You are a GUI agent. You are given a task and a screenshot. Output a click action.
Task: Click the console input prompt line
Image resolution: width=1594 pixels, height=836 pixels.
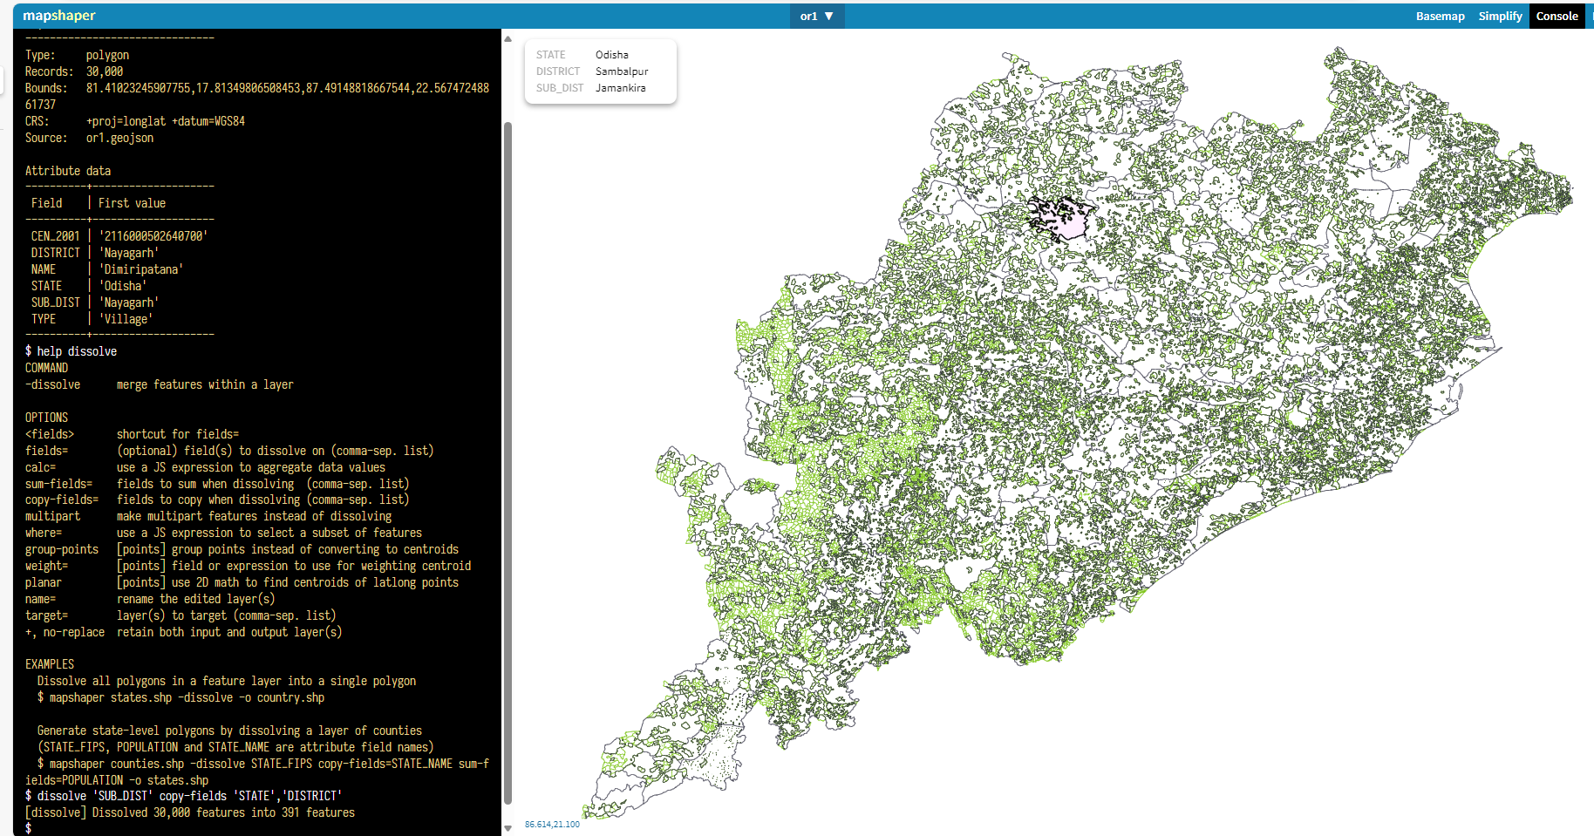pyautogui.click(x=257, y=828)
